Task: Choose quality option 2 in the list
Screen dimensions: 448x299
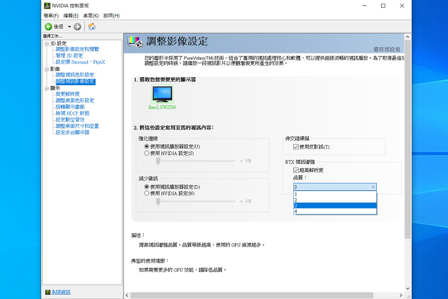Action: click(x=335, y=200)
